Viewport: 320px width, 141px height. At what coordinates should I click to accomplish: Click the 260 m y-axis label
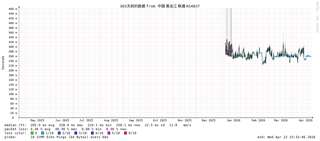12,56
